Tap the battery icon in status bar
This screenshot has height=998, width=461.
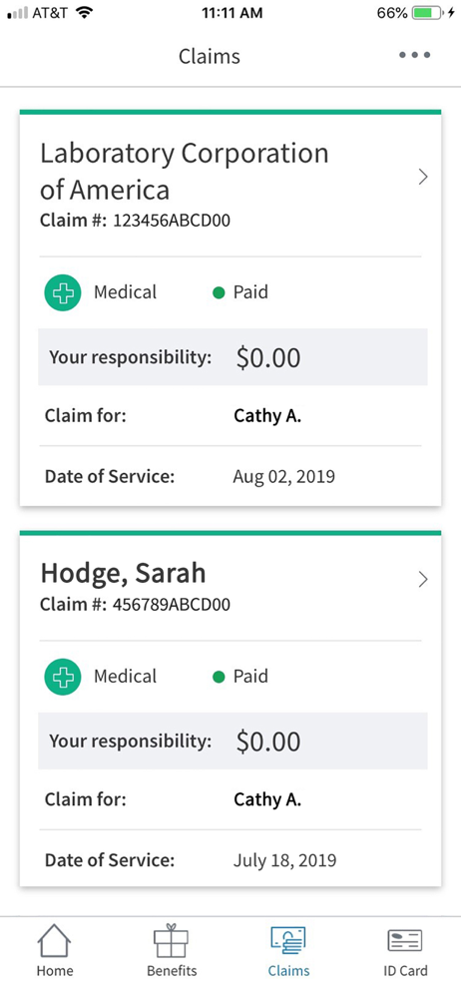coord(430,13)
